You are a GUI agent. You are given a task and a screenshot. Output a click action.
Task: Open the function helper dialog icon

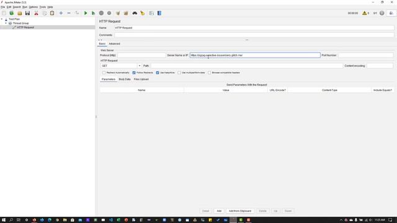tap(151, 13)
